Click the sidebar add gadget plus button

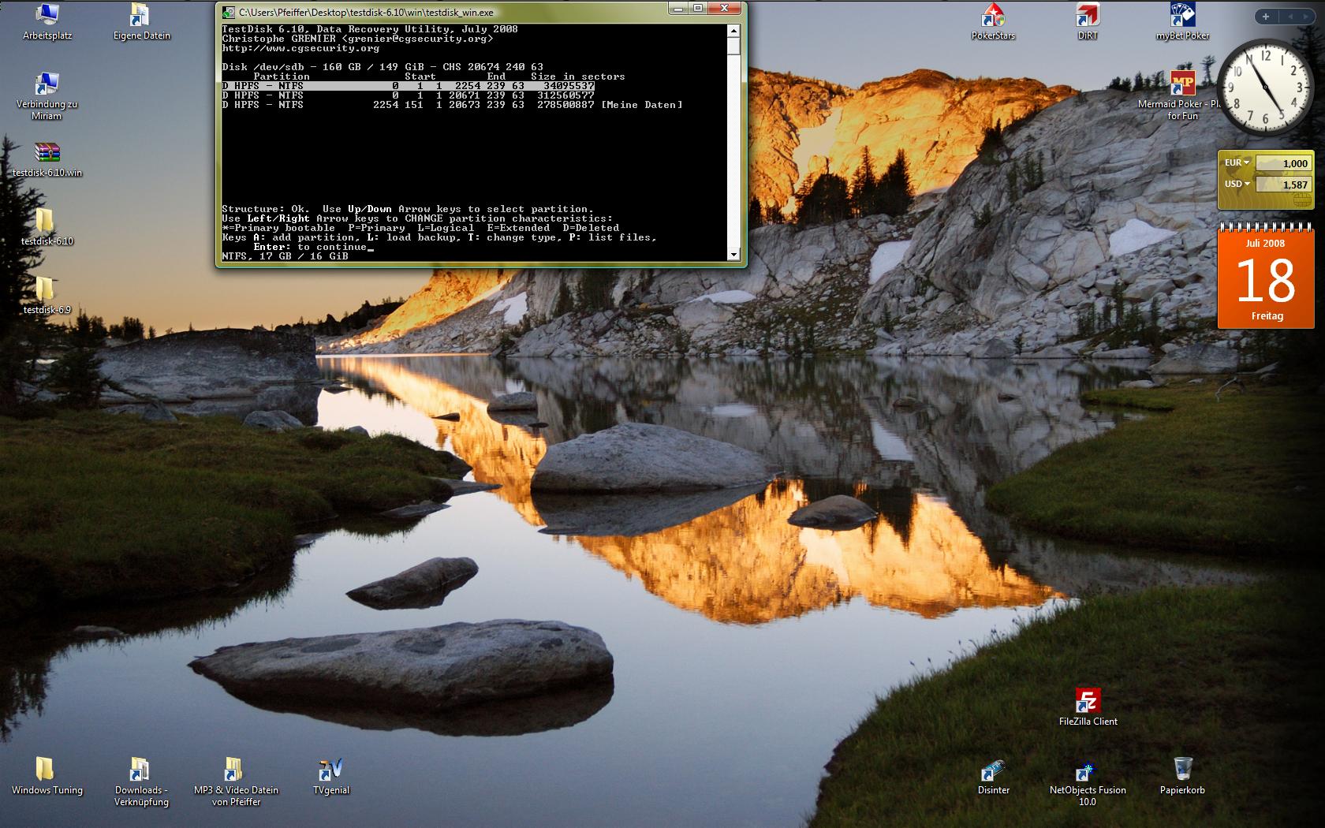pos(1266,16)
